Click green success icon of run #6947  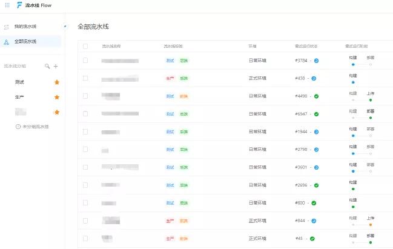point(316,114)
